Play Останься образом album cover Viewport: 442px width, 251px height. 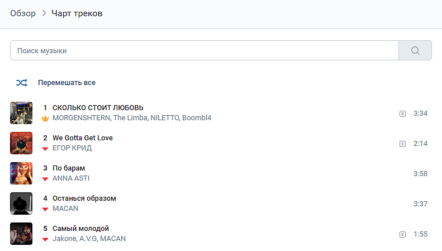[x=21, y=203]
